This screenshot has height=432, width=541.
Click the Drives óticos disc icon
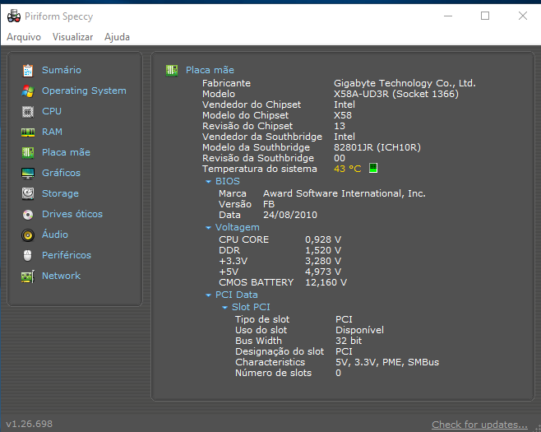click(28, 214)
